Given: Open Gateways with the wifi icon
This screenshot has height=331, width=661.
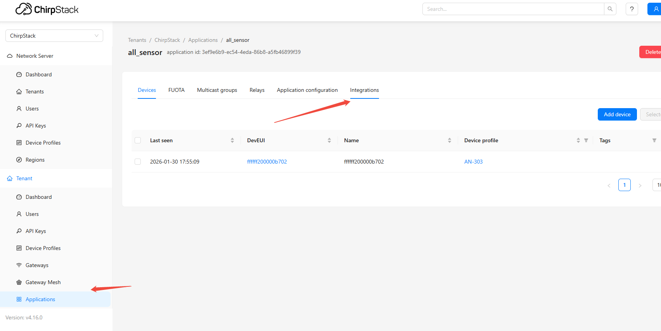Looking at the screenshot, I should pos(19,265).
